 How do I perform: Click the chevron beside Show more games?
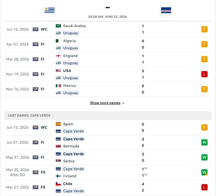[123, 103]
